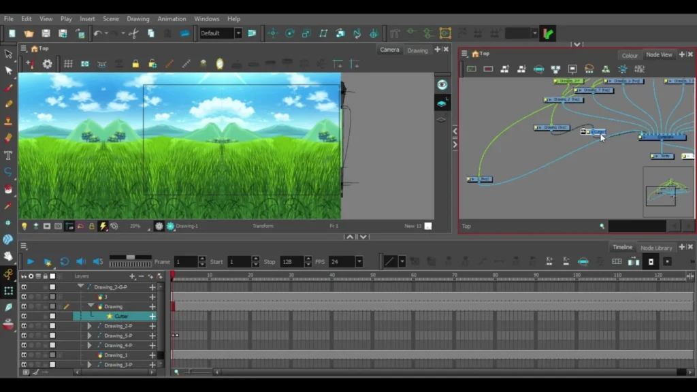Select the Text tool in the tools sidebar
Image resolution: width=697 pixels, height=392 pixels.
(x=8, y=155)
